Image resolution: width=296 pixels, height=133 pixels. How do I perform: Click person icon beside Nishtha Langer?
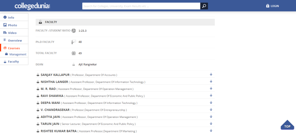coord(38,82)
